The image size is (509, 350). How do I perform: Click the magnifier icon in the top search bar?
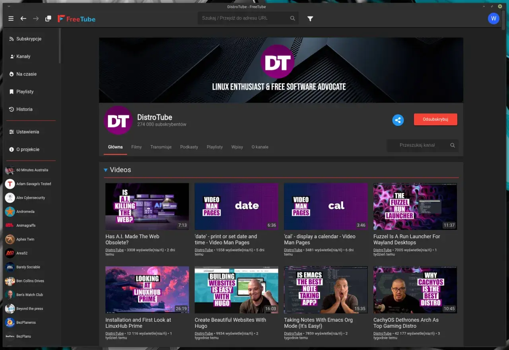(x=293, y=18)
